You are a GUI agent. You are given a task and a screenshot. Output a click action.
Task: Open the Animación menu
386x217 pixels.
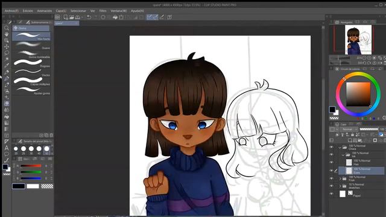(x=45, y=11)
